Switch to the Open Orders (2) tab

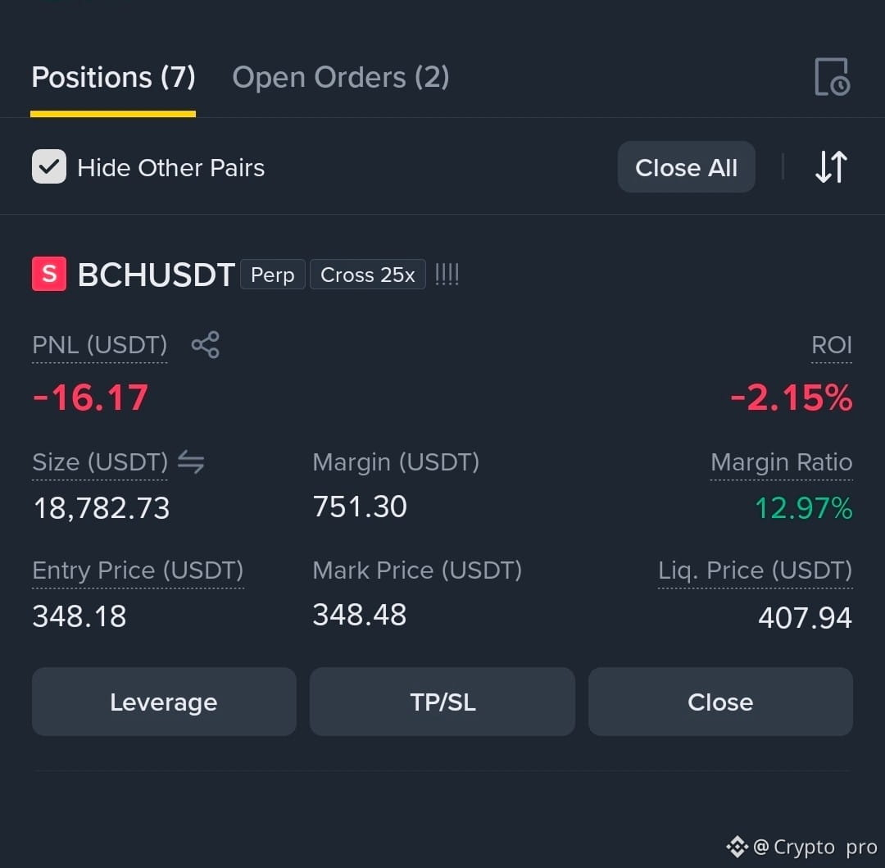click(341, 77)
